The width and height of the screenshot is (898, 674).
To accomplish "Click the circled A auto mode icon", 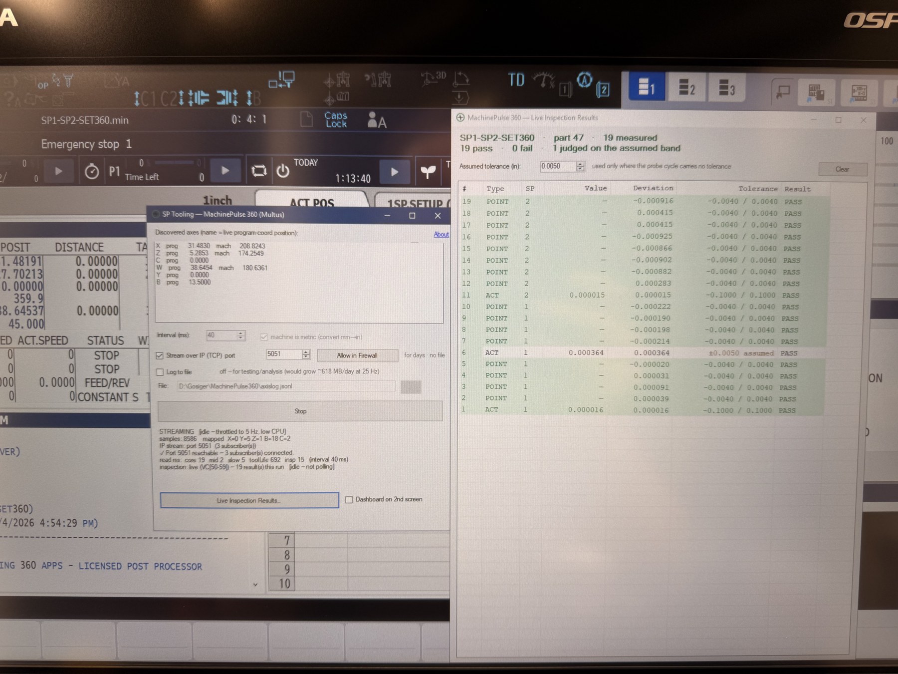I will [584, 80].
